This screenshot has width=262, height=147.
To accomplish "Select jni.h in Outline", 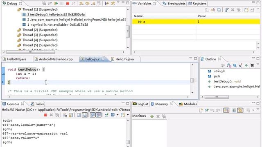I will tap(217, 76).
